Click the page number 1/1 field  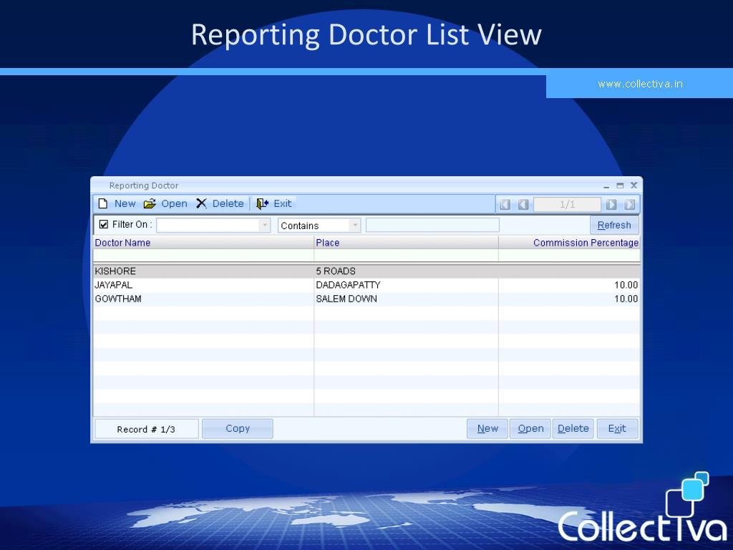[567, 204]
